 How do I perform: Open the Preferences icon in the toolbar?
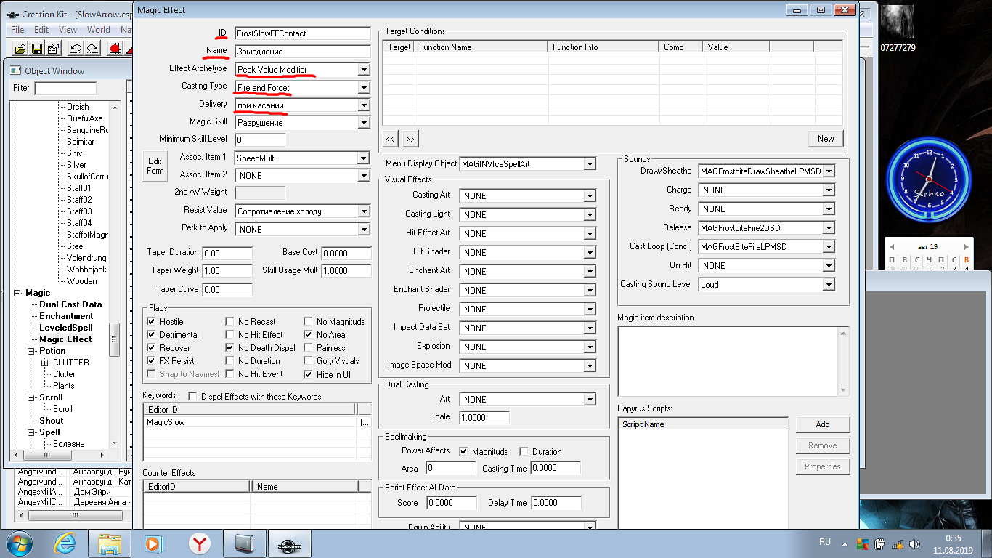(x=53, y=49)
